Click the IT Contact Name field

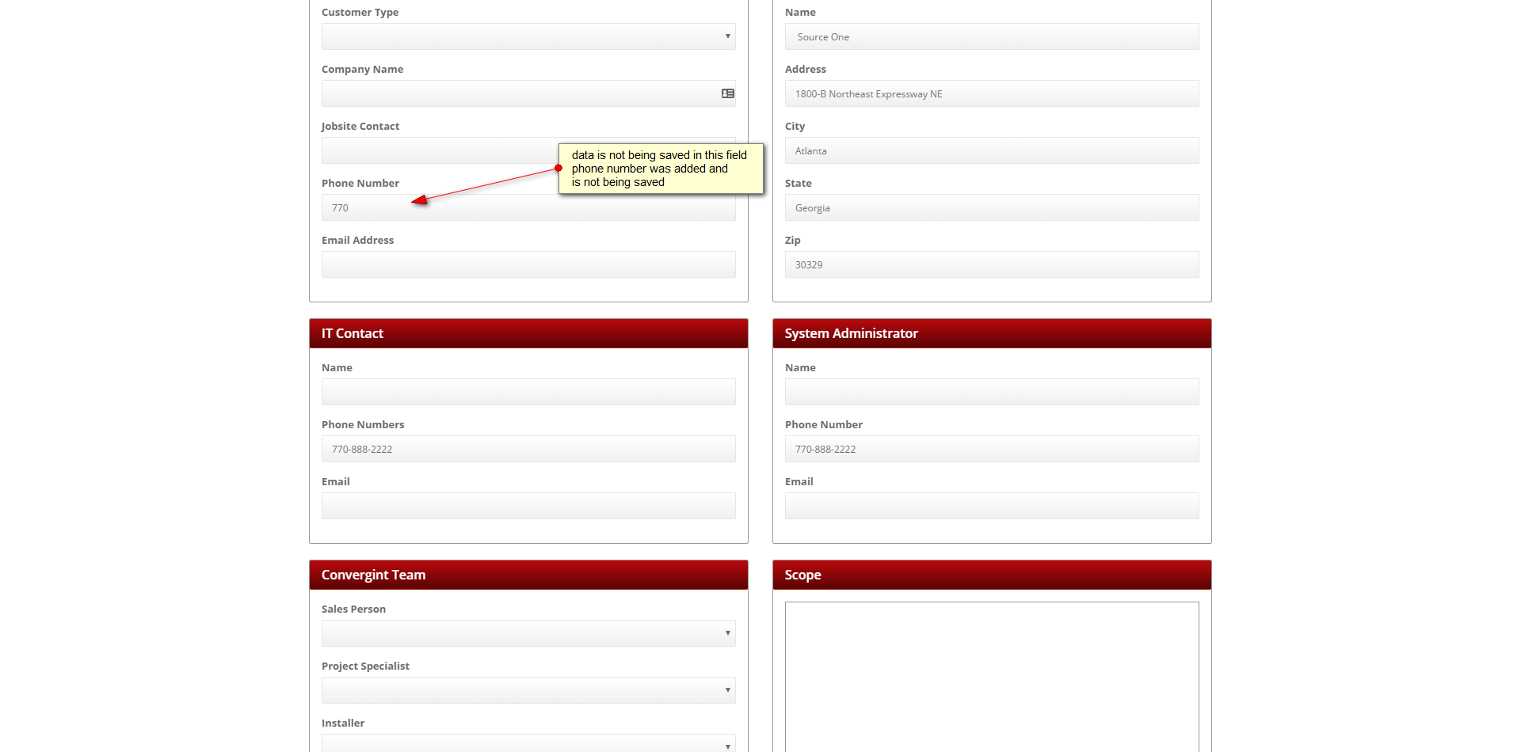pos(528,392)
